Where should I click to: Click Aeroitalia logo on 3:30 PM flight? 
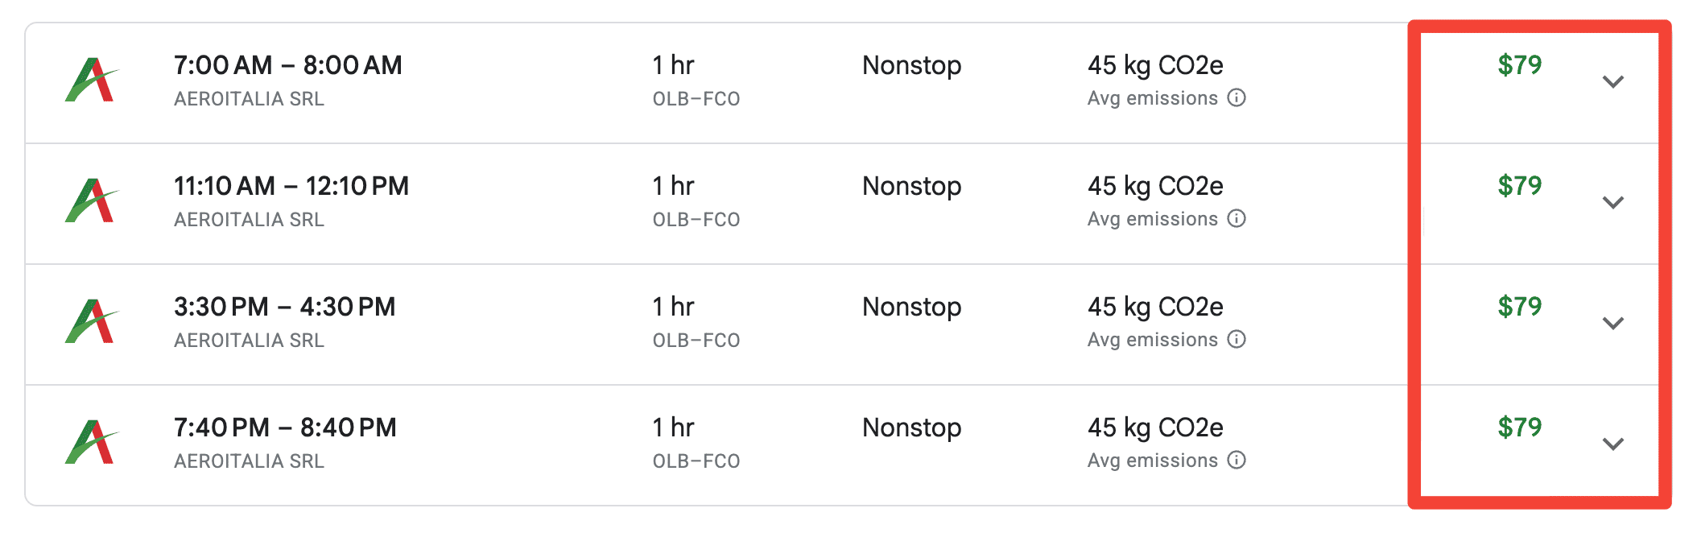pos(92,321)
